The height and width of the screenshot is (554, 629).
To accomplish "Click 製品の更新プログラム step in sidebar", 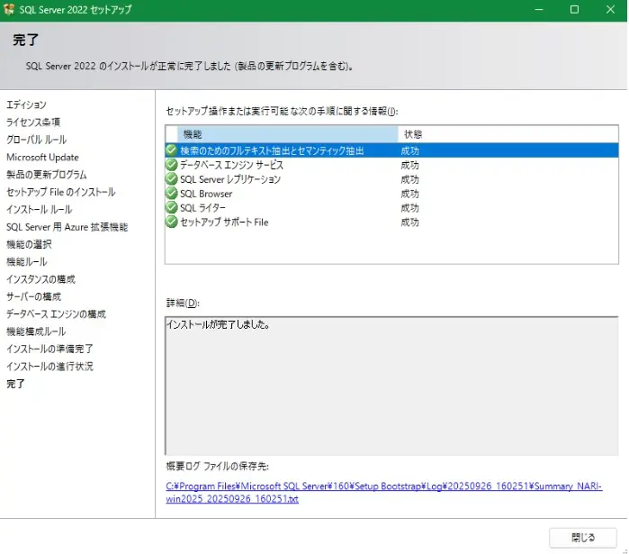I will (47, 175).
